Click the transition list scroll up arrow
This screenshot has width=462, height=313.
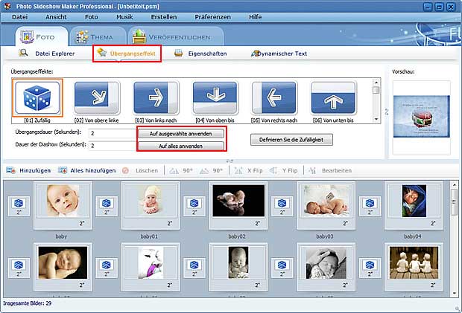pos(376,83)
